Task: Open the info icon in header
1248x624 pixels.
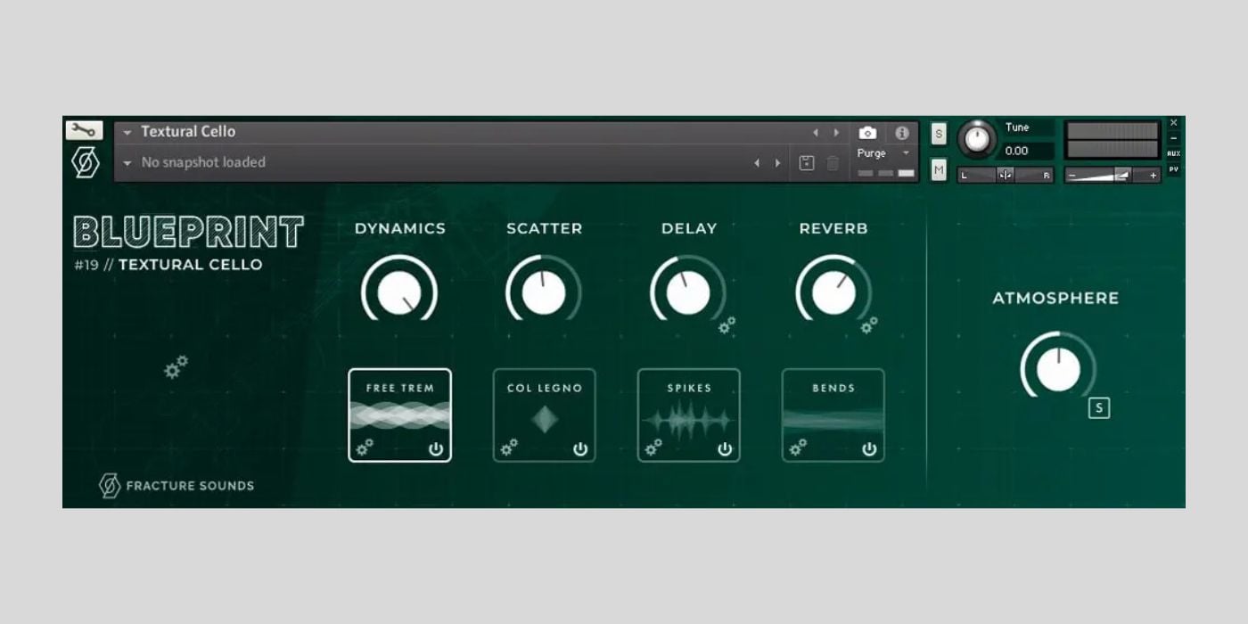Action: (902, 133)
